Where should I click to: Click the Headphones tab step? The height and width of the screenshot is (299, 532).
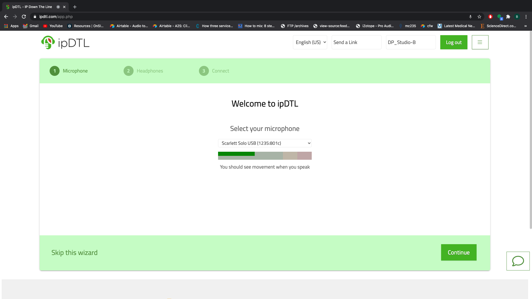coord(150,71)
